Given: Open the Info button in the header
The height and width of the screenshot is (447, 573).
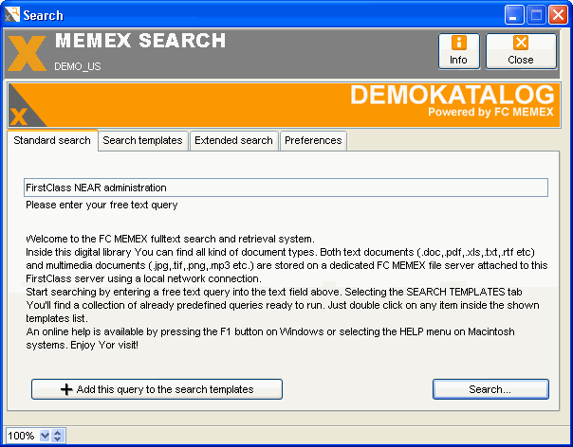Looking at the screenshot, I should 458,51.
